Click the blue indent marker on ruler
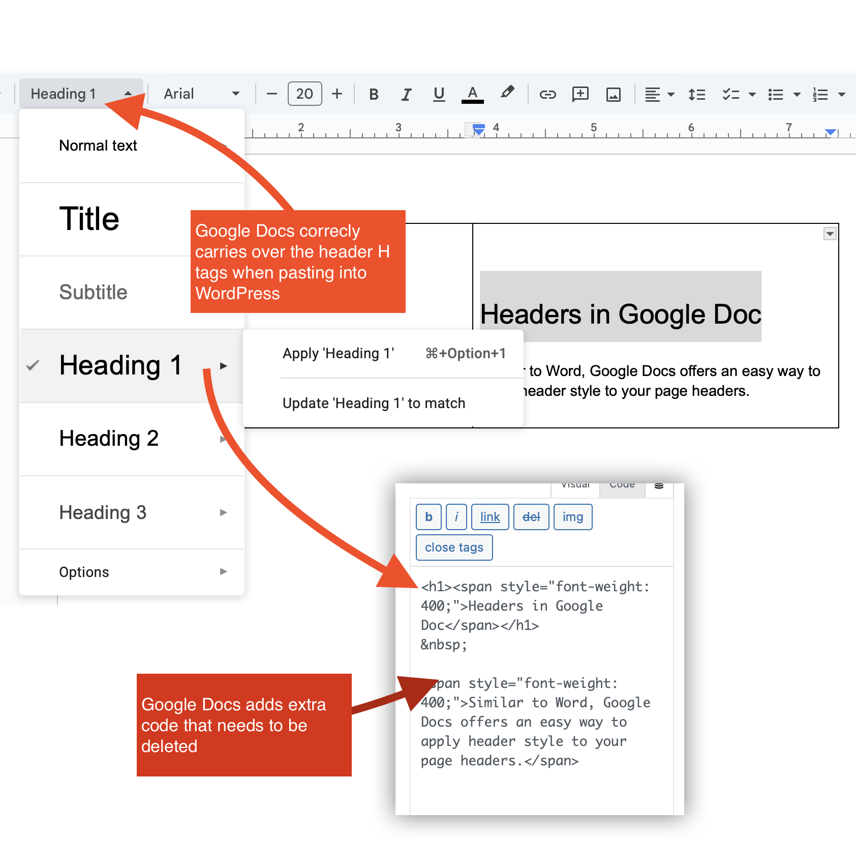 click(478, 129)
